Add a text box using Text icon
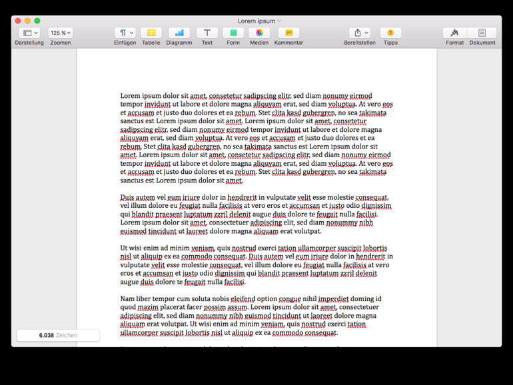Viewport: 513px width, 385px height. pos(207,33)
